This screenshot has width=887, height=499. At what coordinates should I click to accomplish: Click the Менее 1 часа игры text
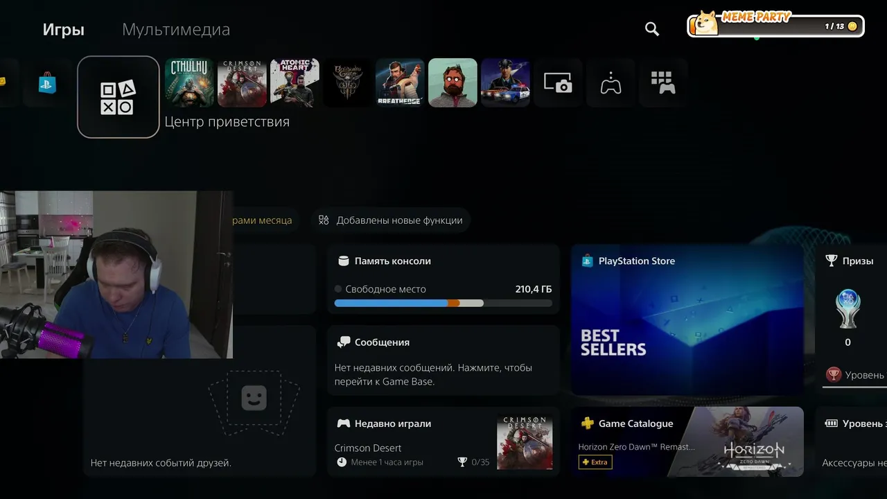[x=387, y=462]
